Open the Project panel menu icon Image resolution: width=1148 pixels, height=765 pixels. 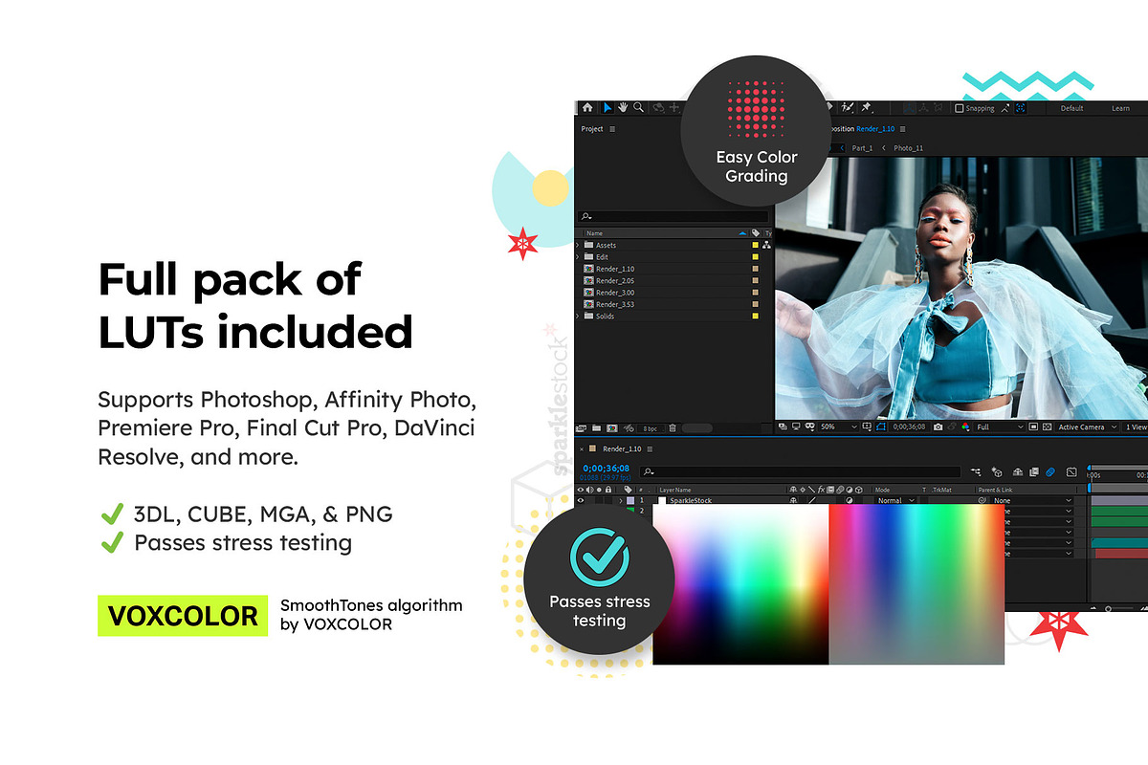(612, 129)
